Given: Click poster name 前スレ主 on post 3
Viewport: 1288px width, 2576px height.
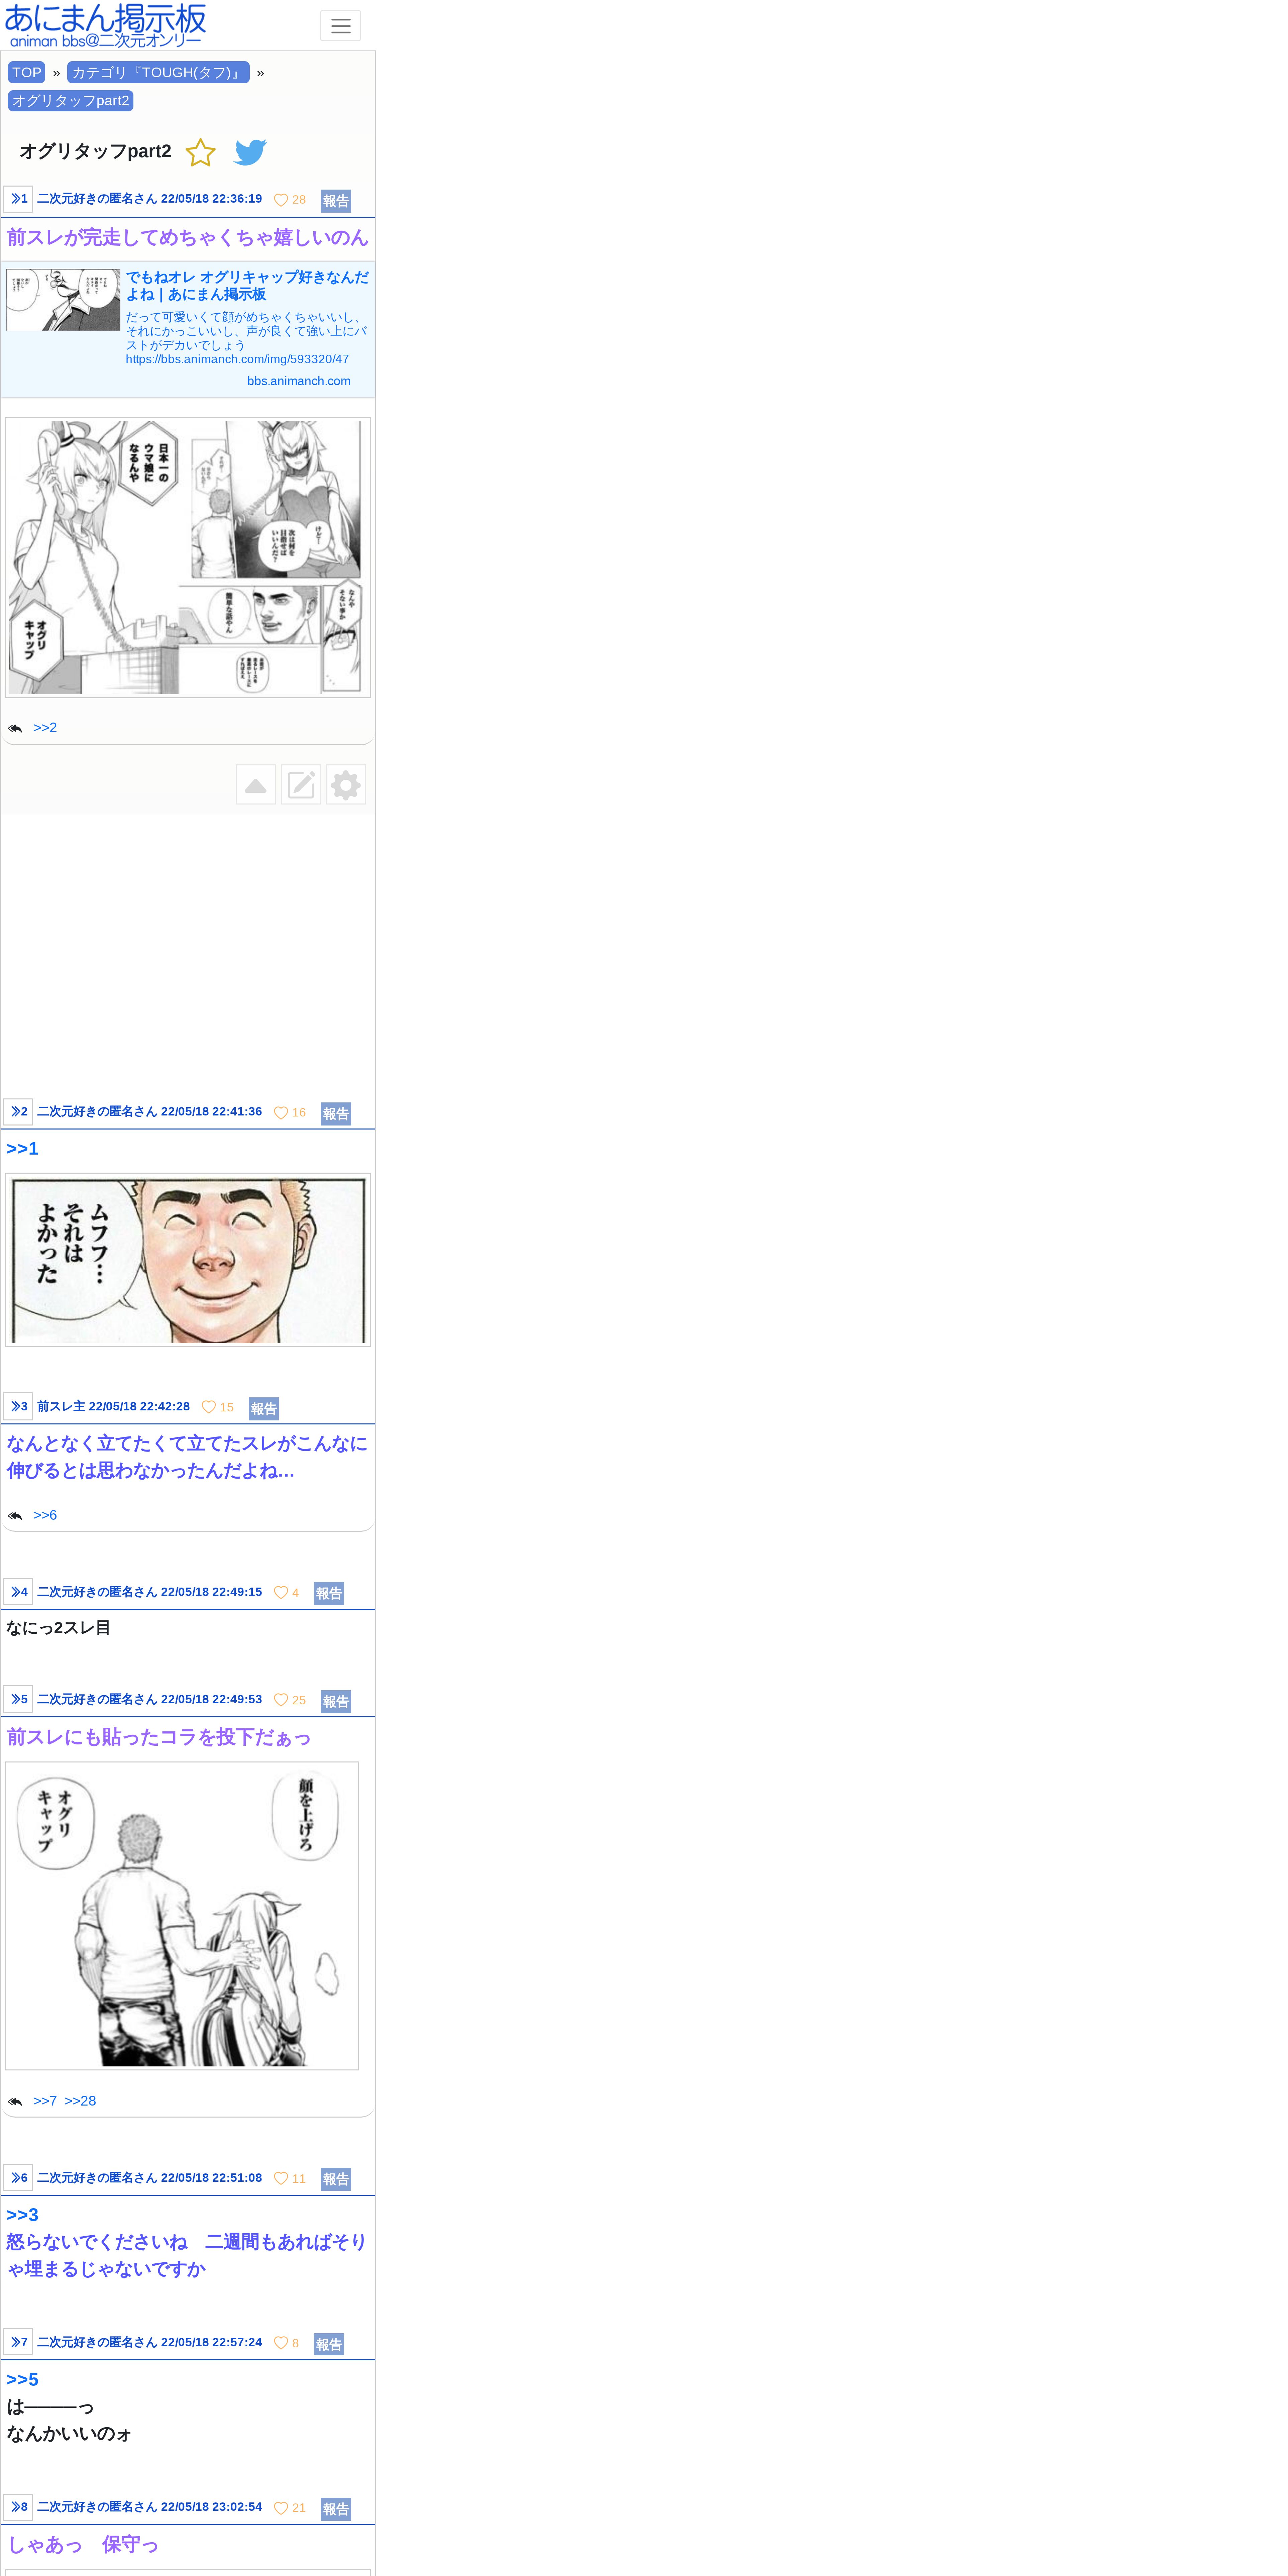Looking at the screenshot, I should click(61, 1407).
